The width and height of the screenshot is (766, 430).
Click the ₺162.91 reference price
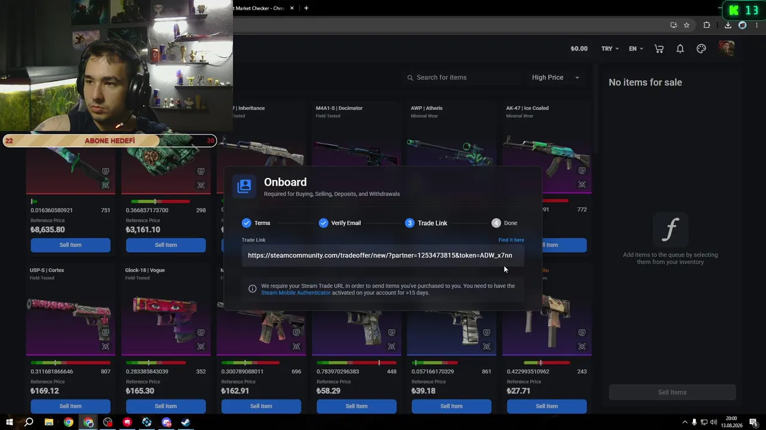[x=235, y=391]
